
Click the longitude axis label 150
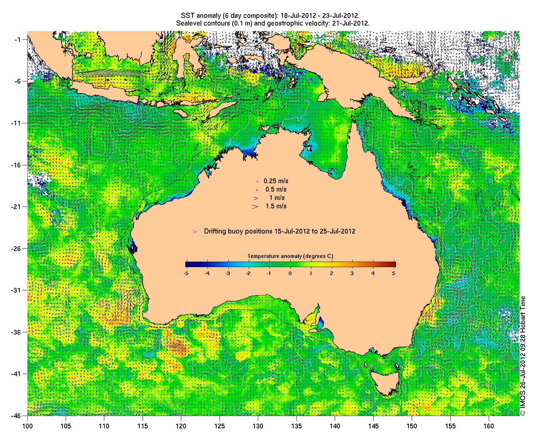(x=412, y=426)
